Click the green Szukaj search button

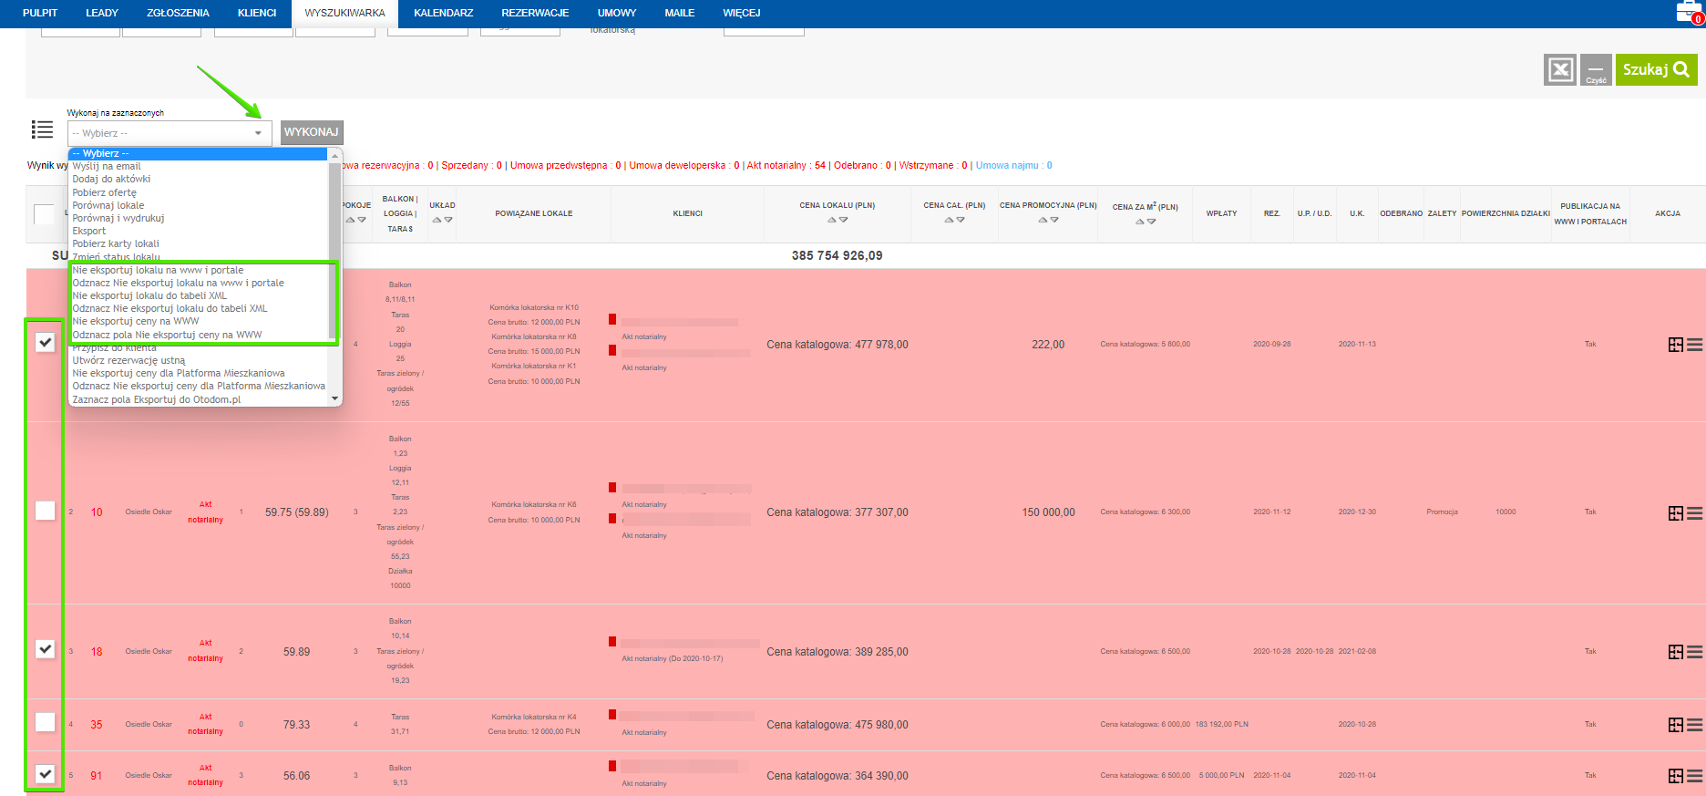(1656, 69)
